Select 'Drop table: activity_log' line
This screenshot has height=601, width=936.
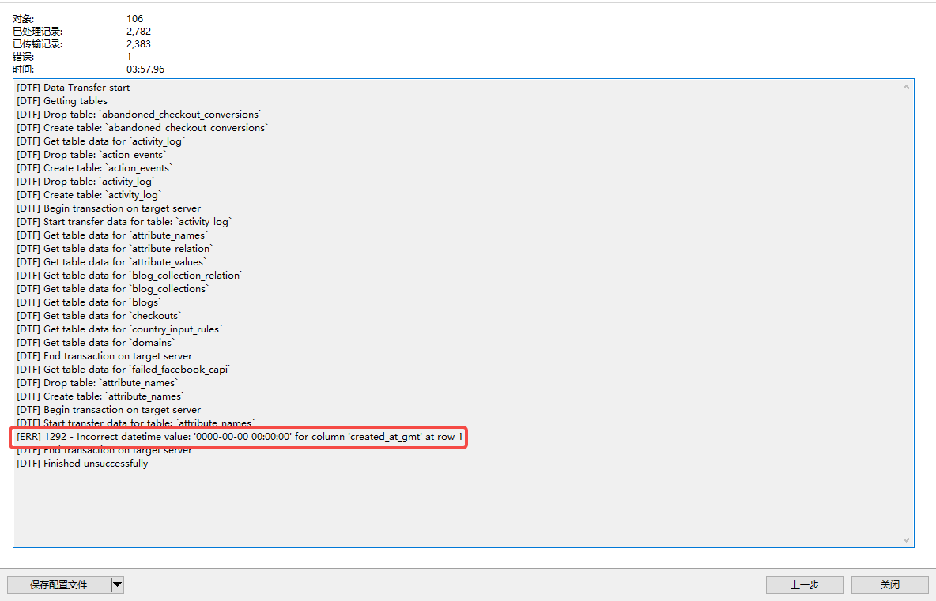coord(85,182)
